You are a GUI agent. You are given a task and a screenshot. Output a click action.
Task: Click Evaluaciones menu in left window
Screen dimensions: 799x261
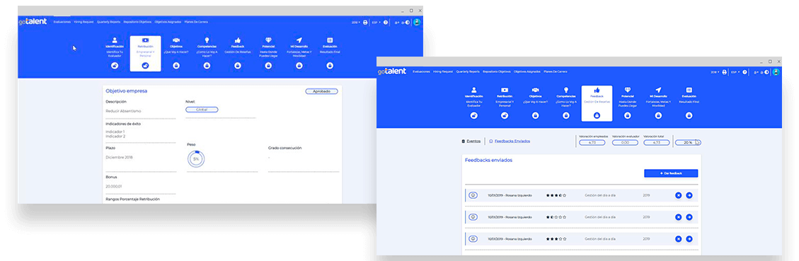coord(62,22)
